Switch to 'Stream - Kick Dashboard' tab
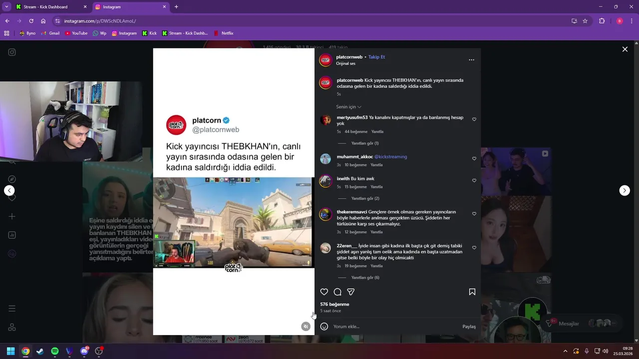639x359 pixels. tap(50, 7)
